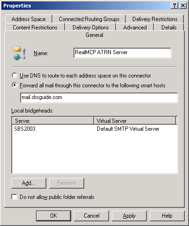The image size is (189, 226).
Task: Open the Delivery Restrictions tab
Action: (x=155, y=19)
